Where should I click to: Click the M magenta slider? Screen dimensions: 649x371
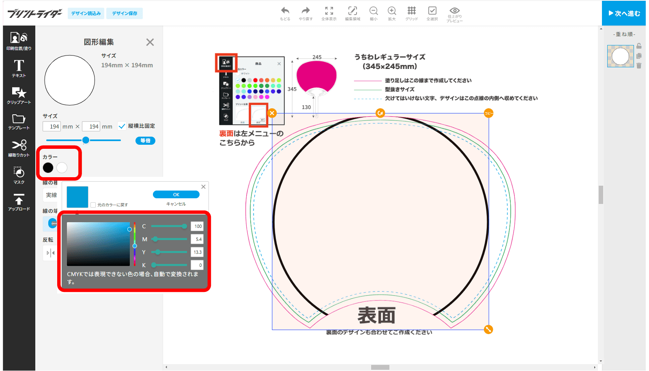click(169, 239)
